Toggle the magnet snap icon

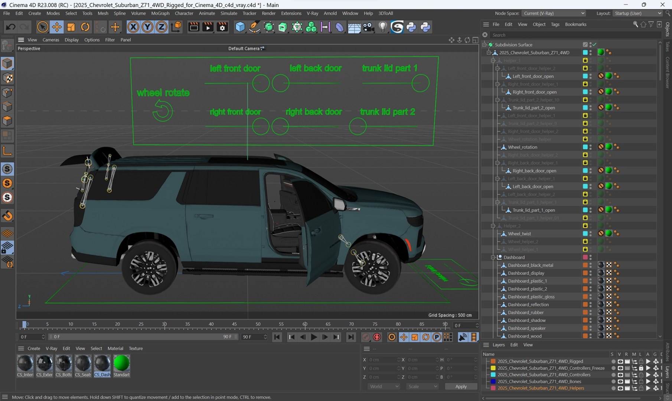[x=7, y=216]
